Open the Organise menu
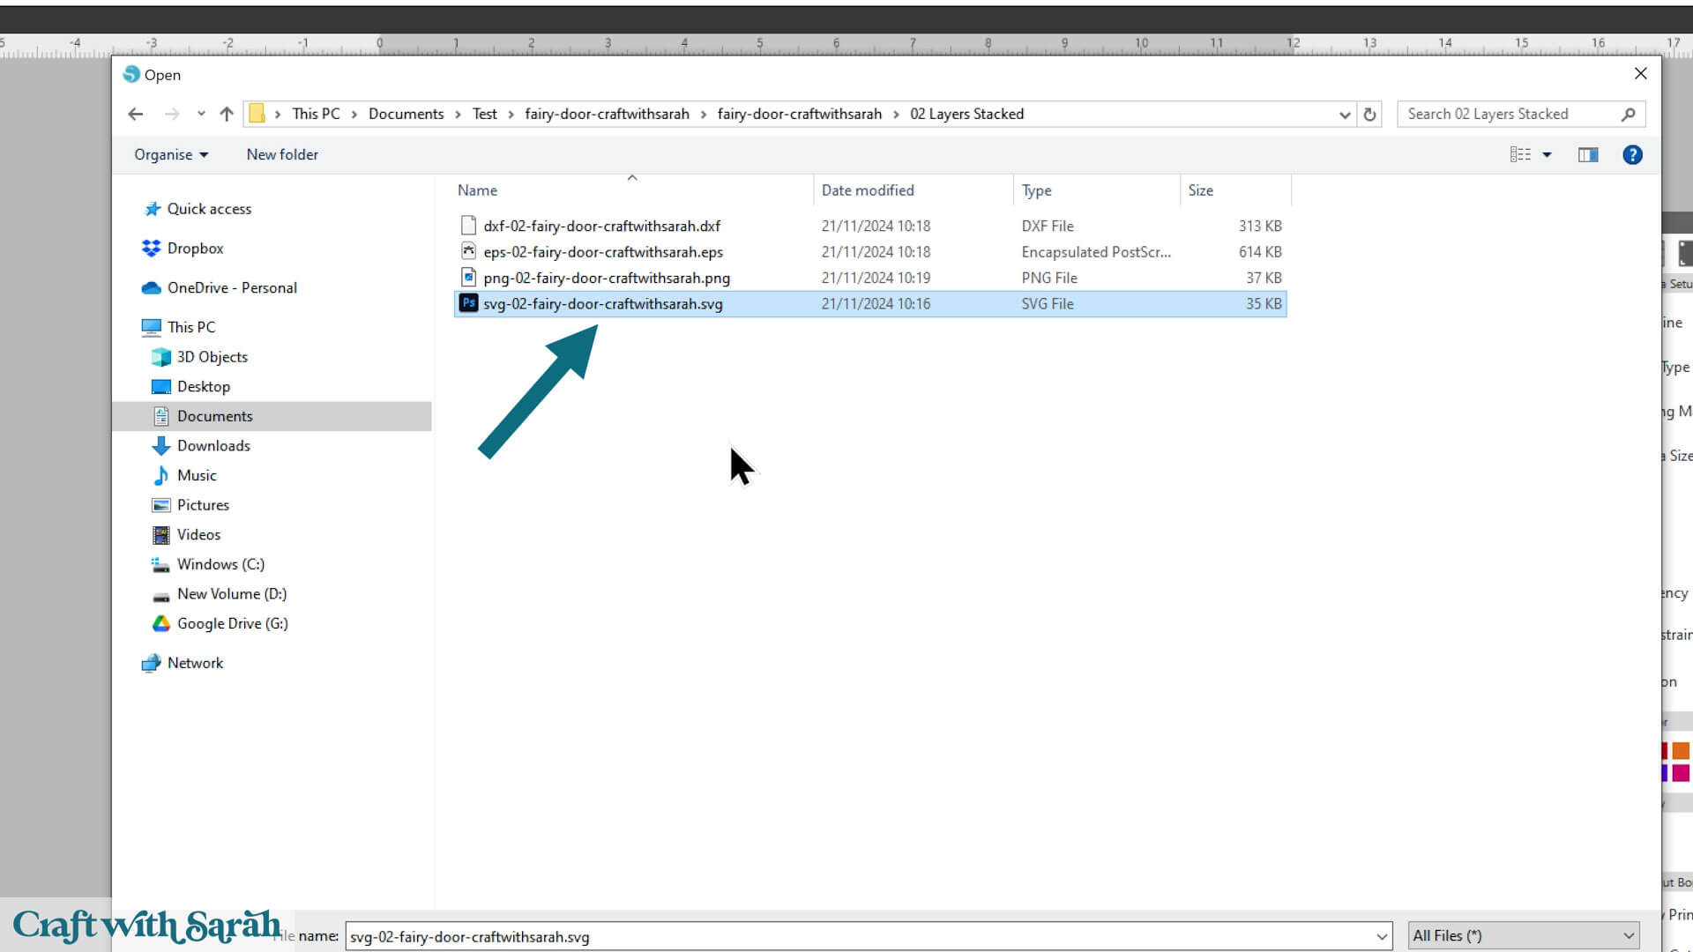 171,155
